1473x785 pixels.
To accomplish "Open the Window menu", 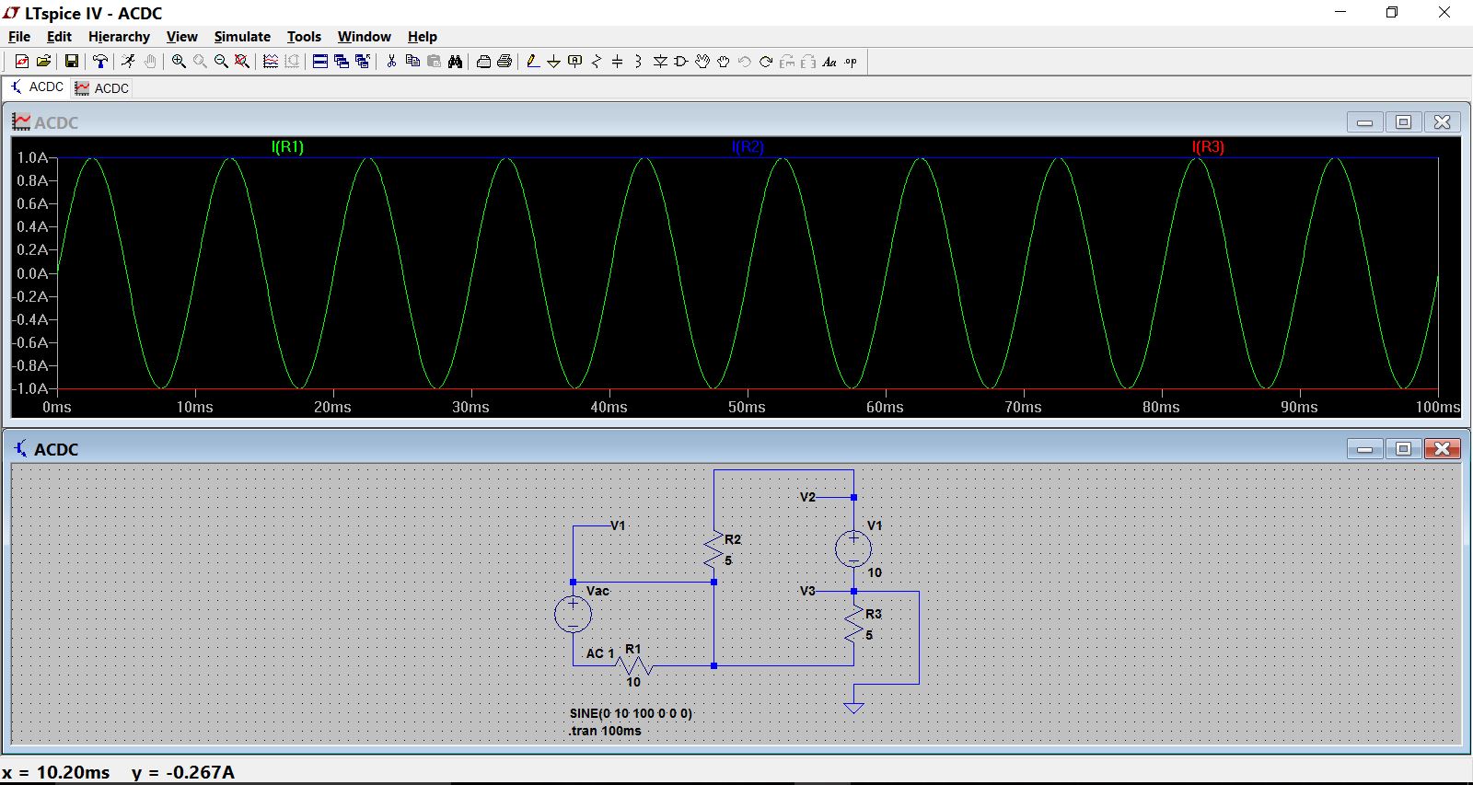I will 364,37.
